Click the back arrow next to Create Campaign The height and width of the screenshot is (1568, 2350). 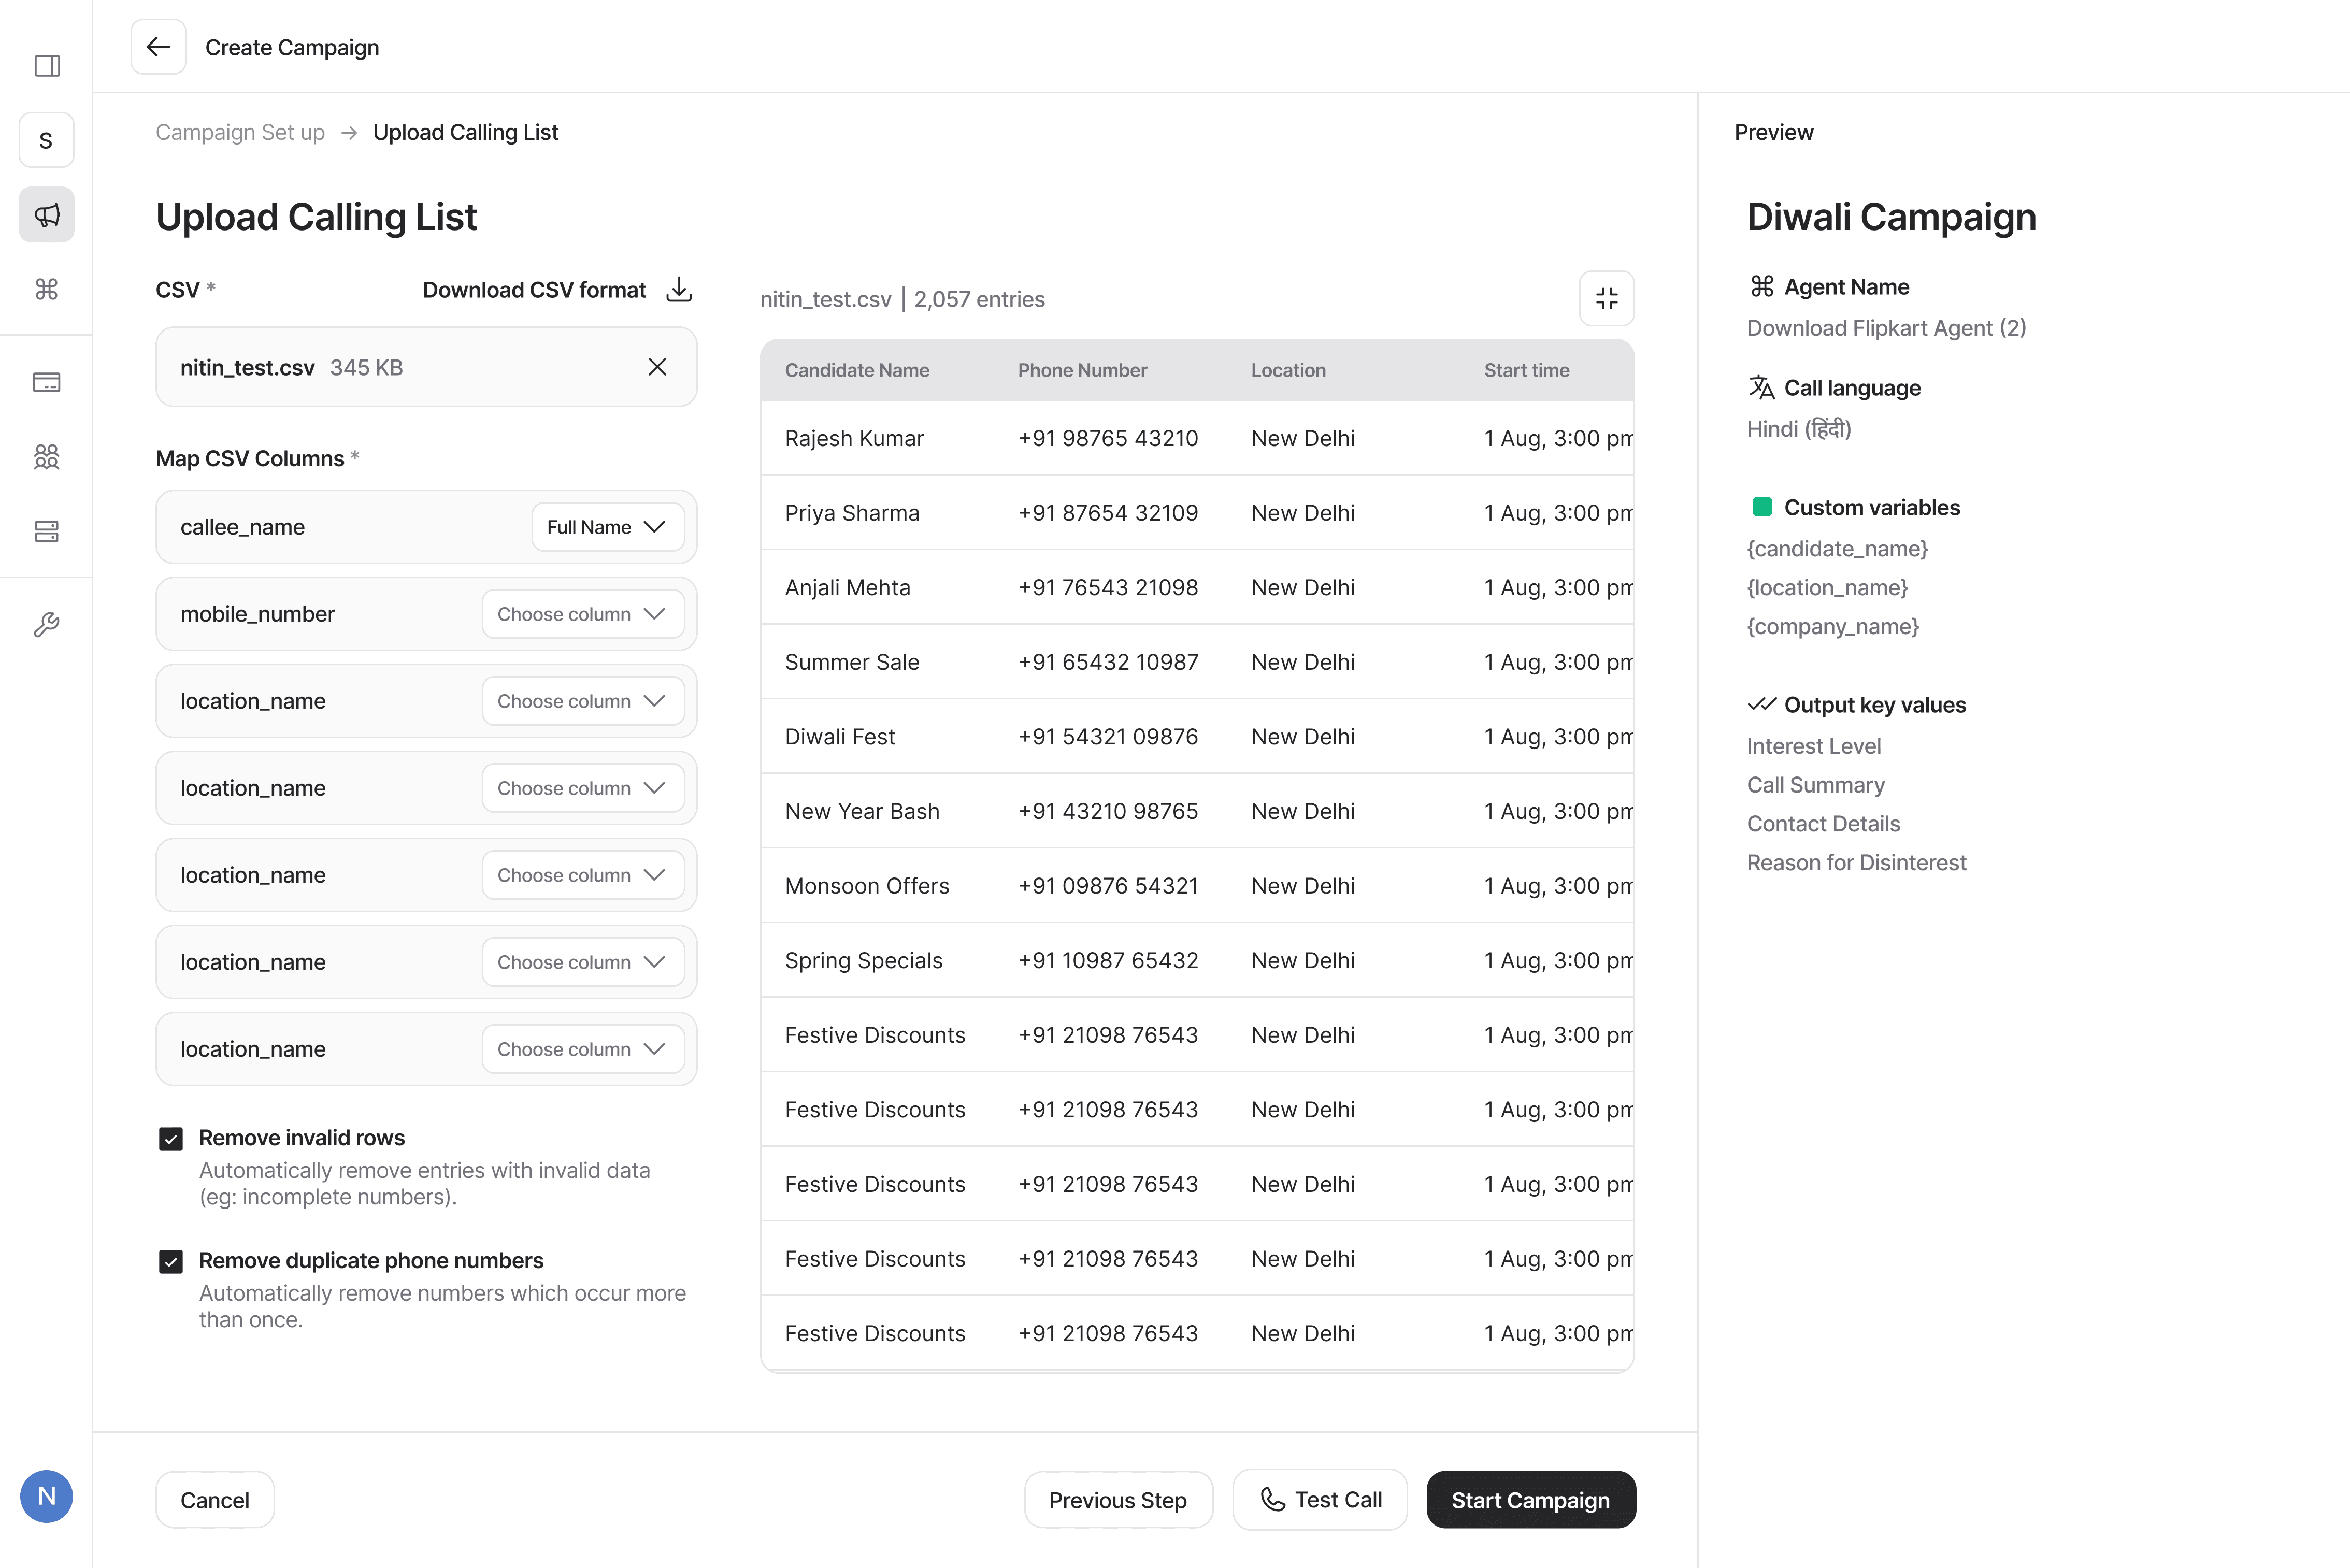tap(158, 47)
